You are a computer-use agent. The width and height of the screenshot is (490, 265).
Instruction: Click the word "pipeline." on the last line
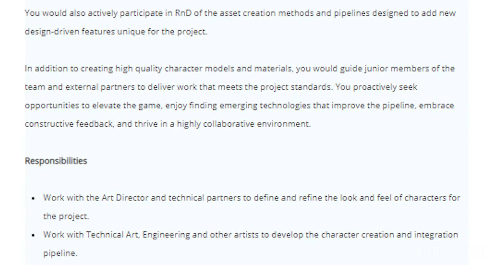60,253
